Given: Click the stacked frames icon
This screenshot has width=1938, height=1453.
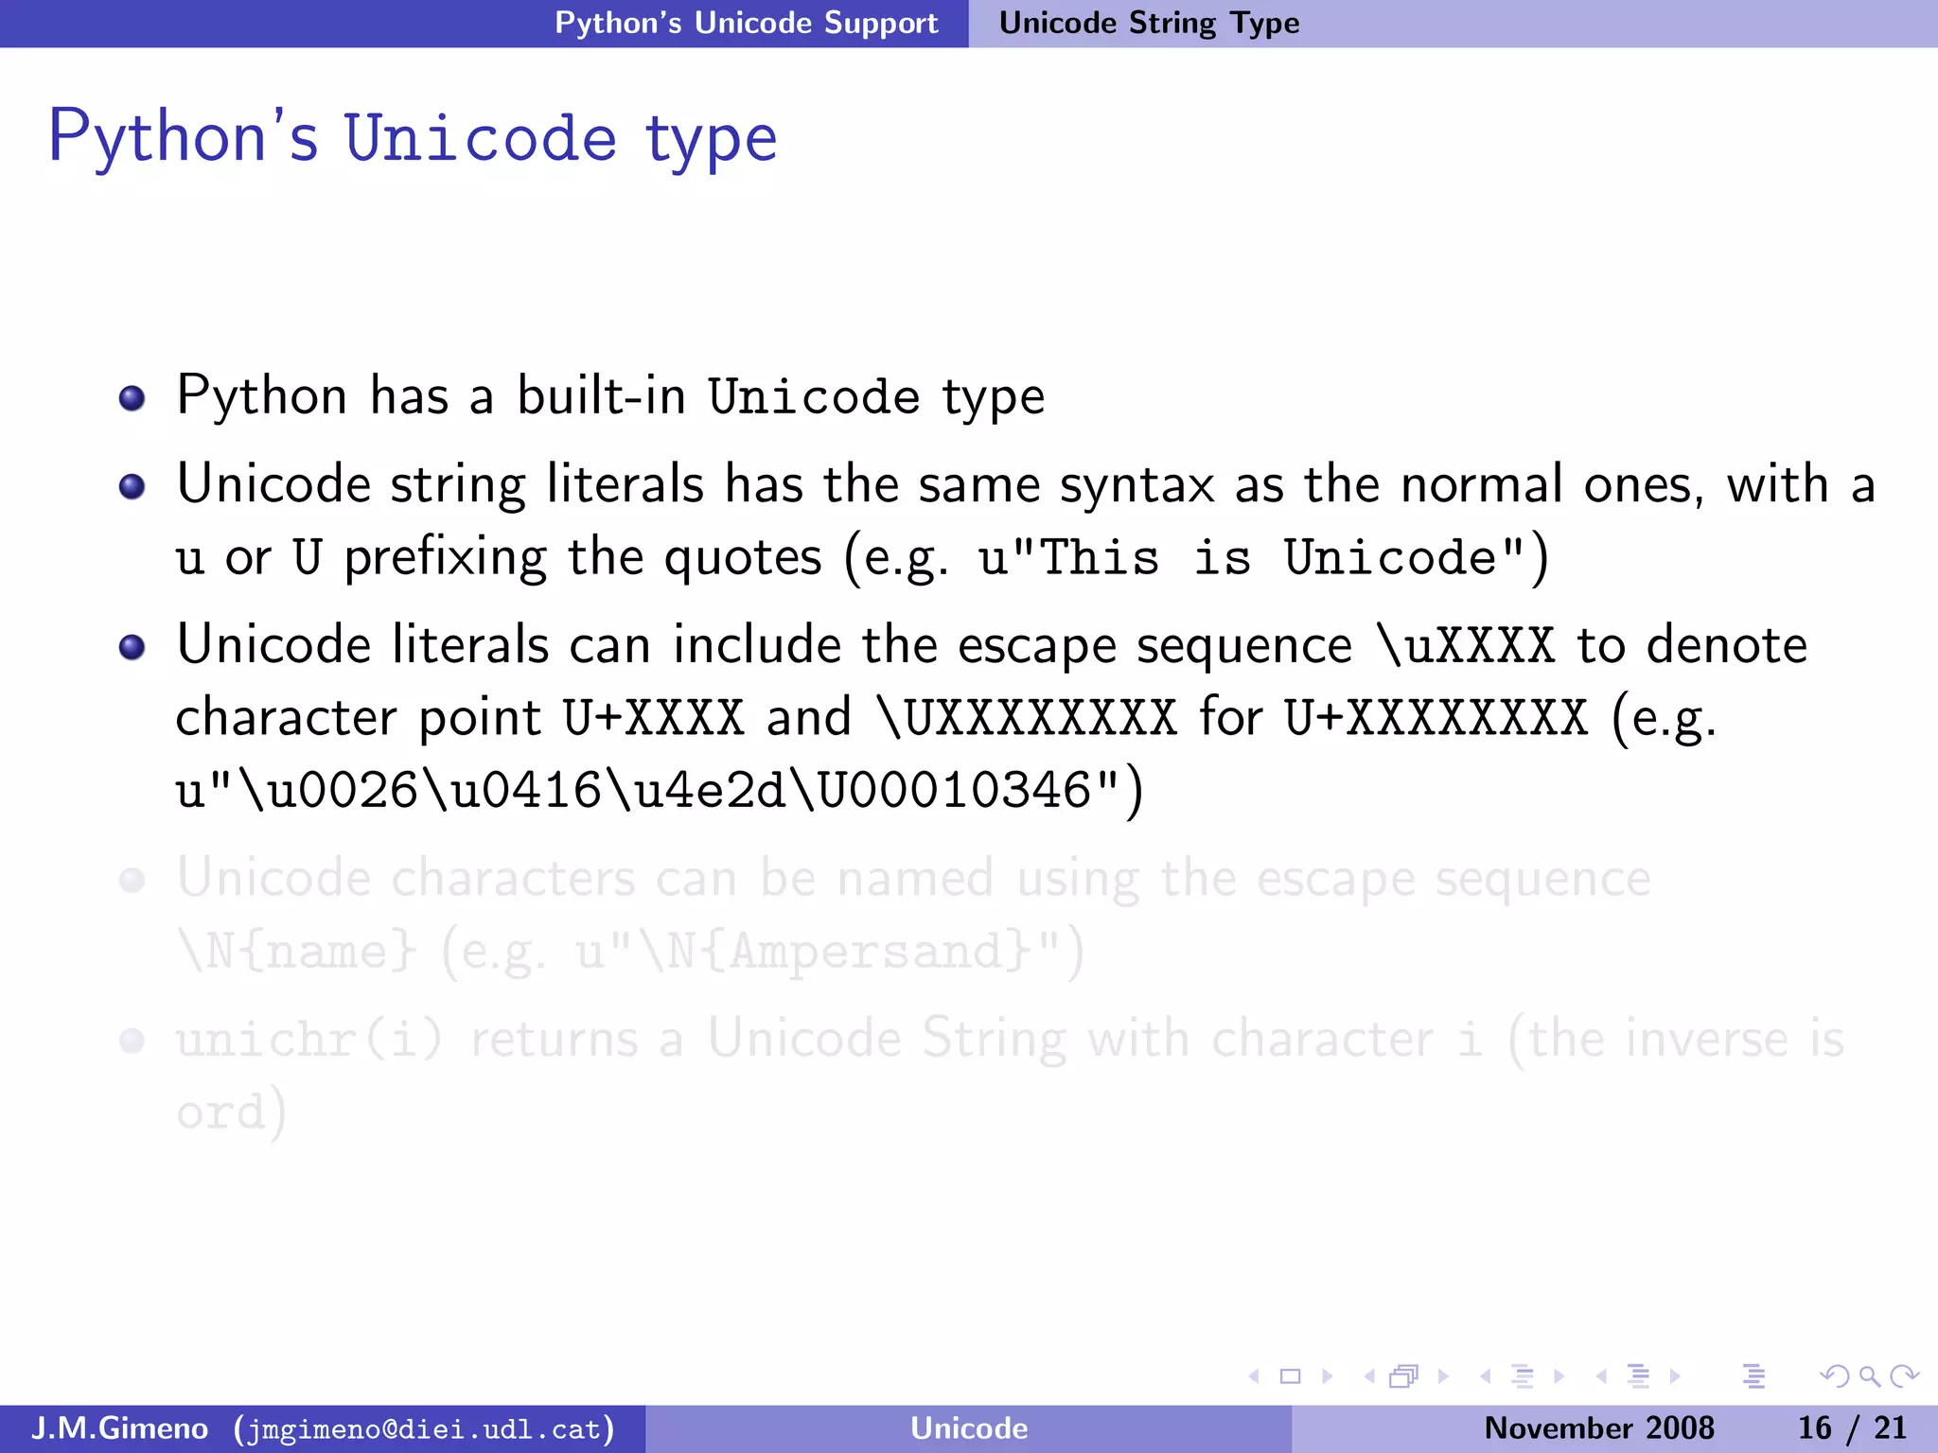Looking at the screenshot, I should [x=1404, y=1376].
